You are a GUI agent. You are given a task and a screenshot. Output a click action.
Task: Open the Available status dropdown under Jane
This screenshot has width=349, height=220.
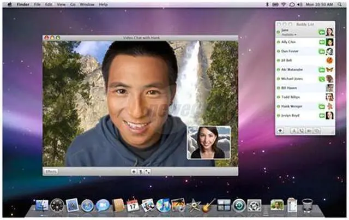[289, 34]
